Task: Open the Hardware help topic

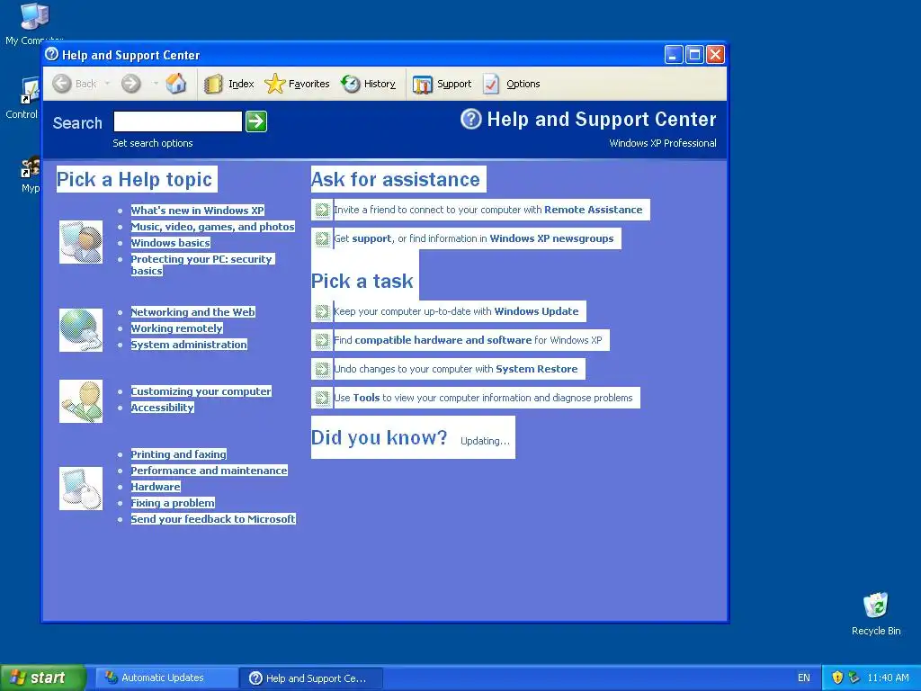Action: click(x=156, y=487)
